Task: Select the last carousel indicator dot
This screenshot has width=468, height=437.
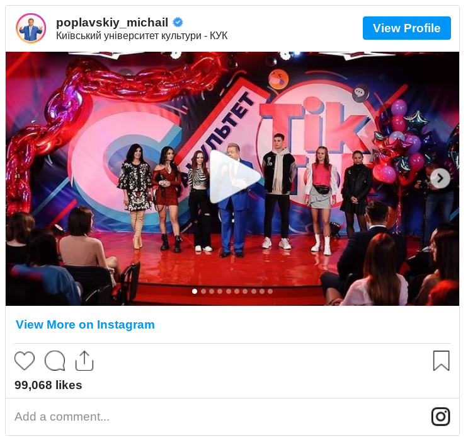Action: click(270, 291)
